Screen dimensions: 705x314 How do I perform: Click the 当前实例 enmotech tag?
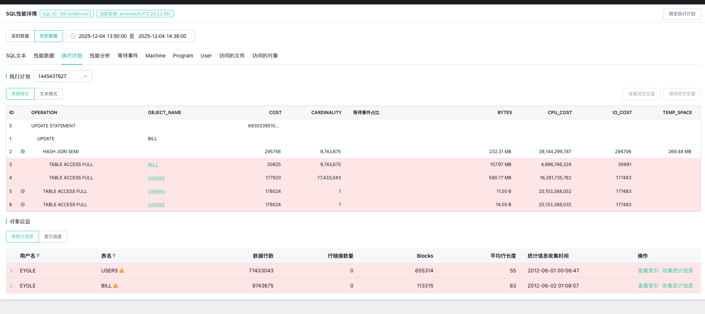click(135, 14)
